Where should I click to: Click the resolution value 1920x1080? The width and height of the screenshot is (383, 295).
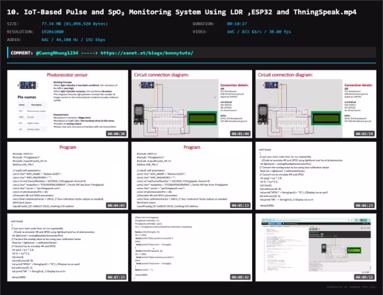52,32
